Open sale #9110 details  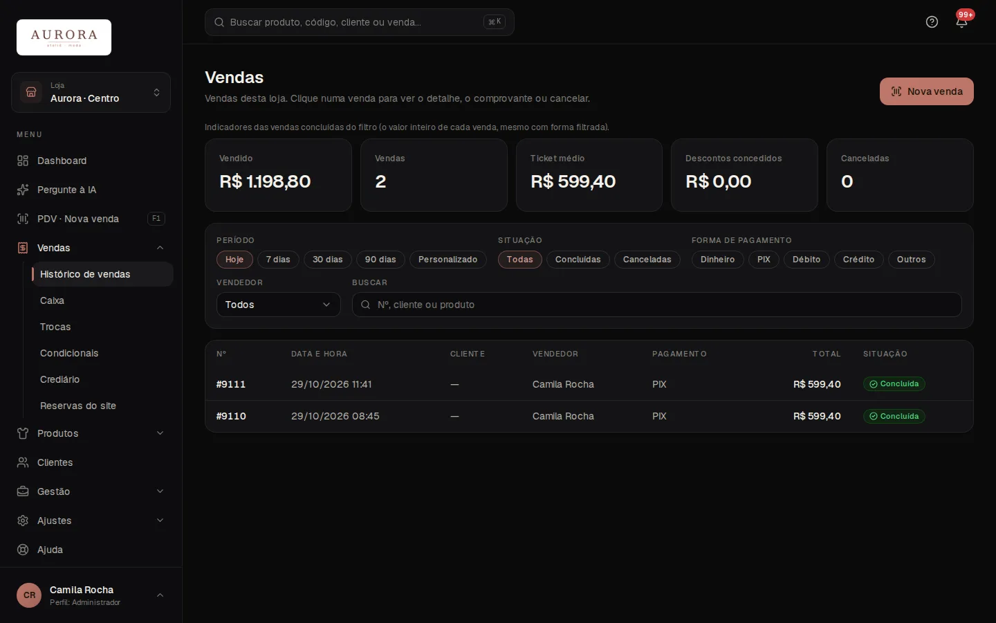pyautogui.click(x=589, y=416)
